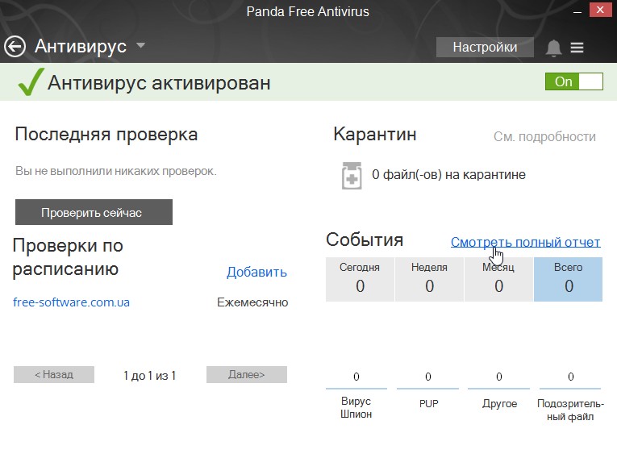Click the quarantine medicine bottle icon
This screenshot has height=454, width=617.
(x=352, y=176)
